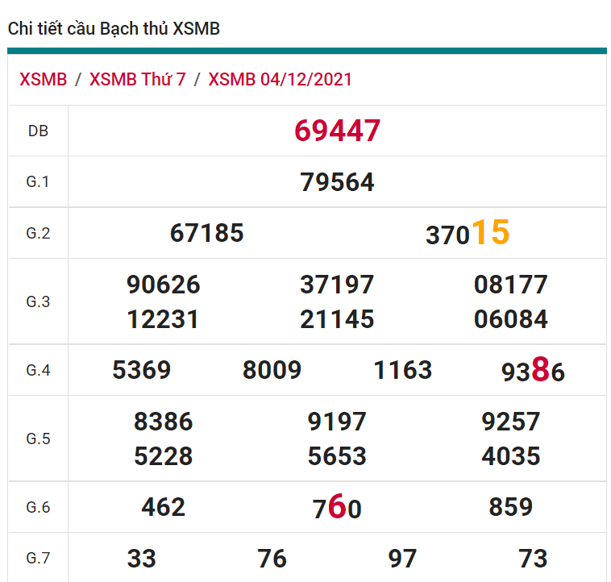Select the special prize number 69447
Screen dimensions: 611x582
point(337,131)
